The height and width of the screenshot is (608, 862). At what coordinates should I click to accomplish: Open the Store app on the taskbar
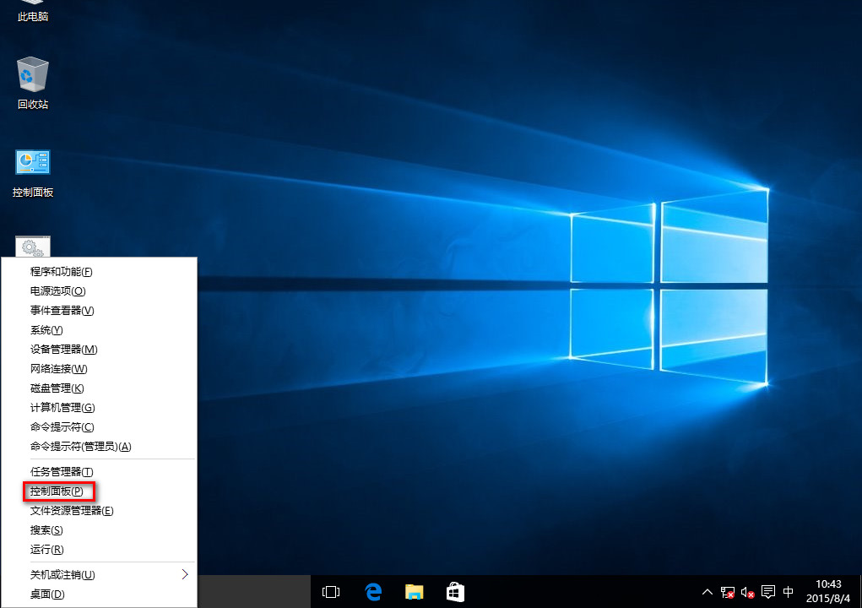click(x=455, y=591)
